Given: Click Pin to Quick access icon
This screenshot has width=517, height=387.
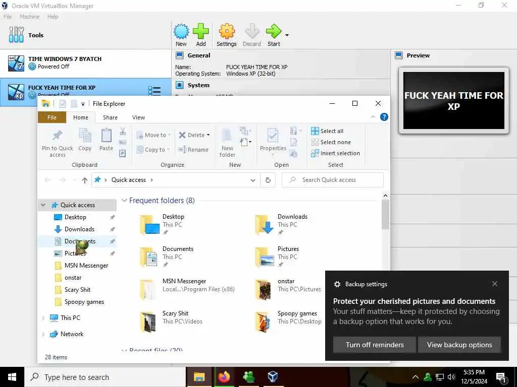Looking at the screenshot, I should coord(58,135).
